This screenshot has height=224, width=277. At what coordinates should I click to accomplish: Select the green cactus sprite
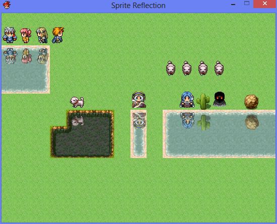coord(203,101)
